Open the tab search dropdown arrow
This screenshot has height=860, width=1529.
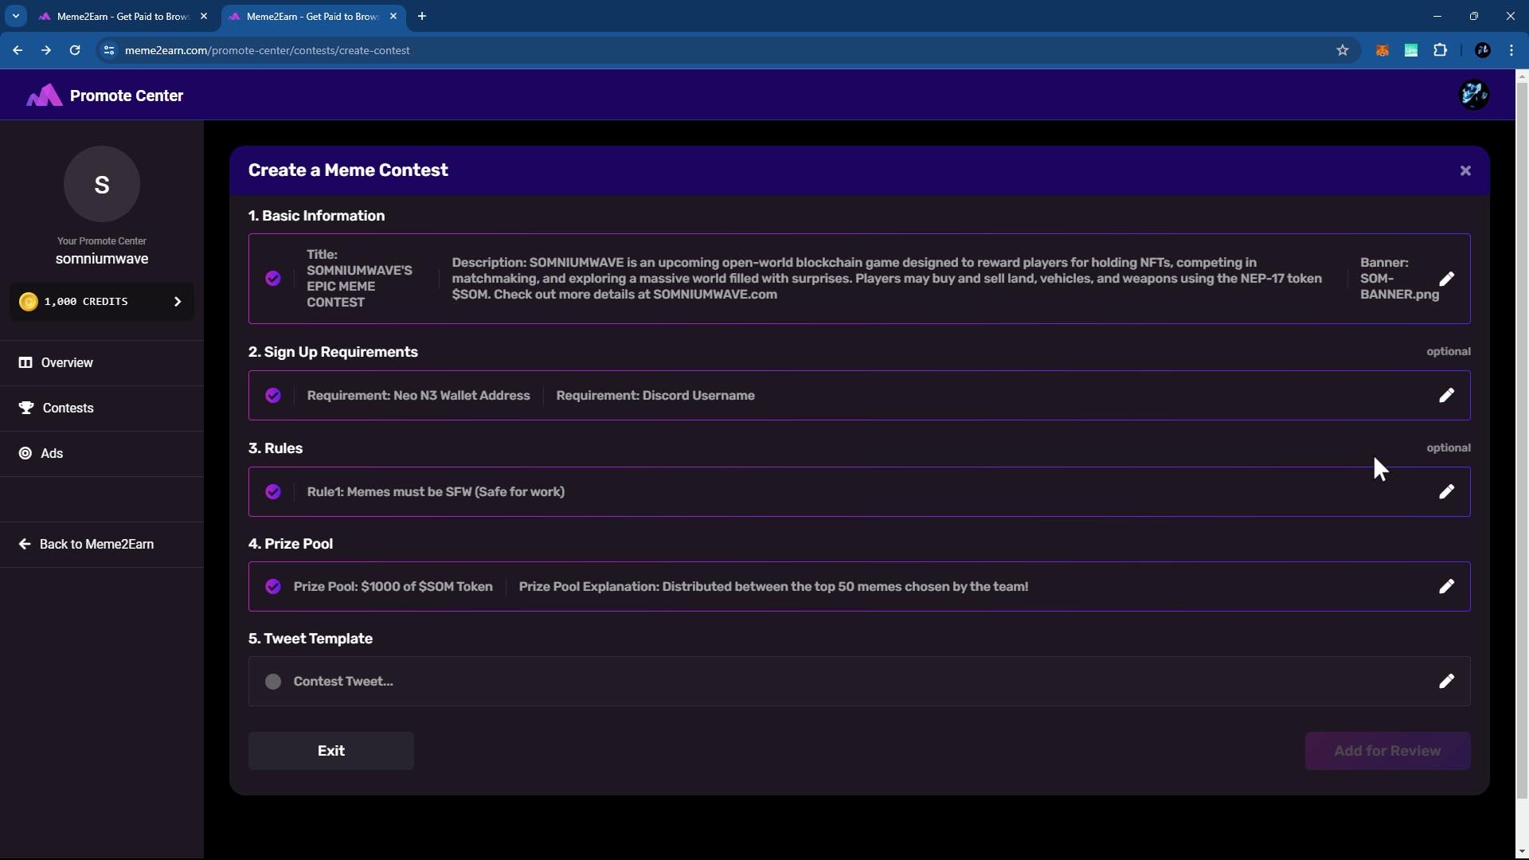point(15,16)
